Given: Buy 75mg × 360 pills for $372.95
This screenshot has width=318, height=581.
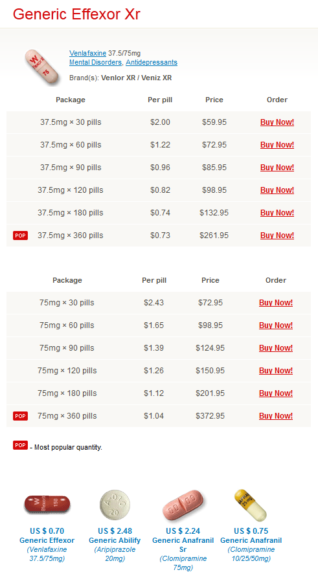Looking at the screenshot, I should (276, 415).
